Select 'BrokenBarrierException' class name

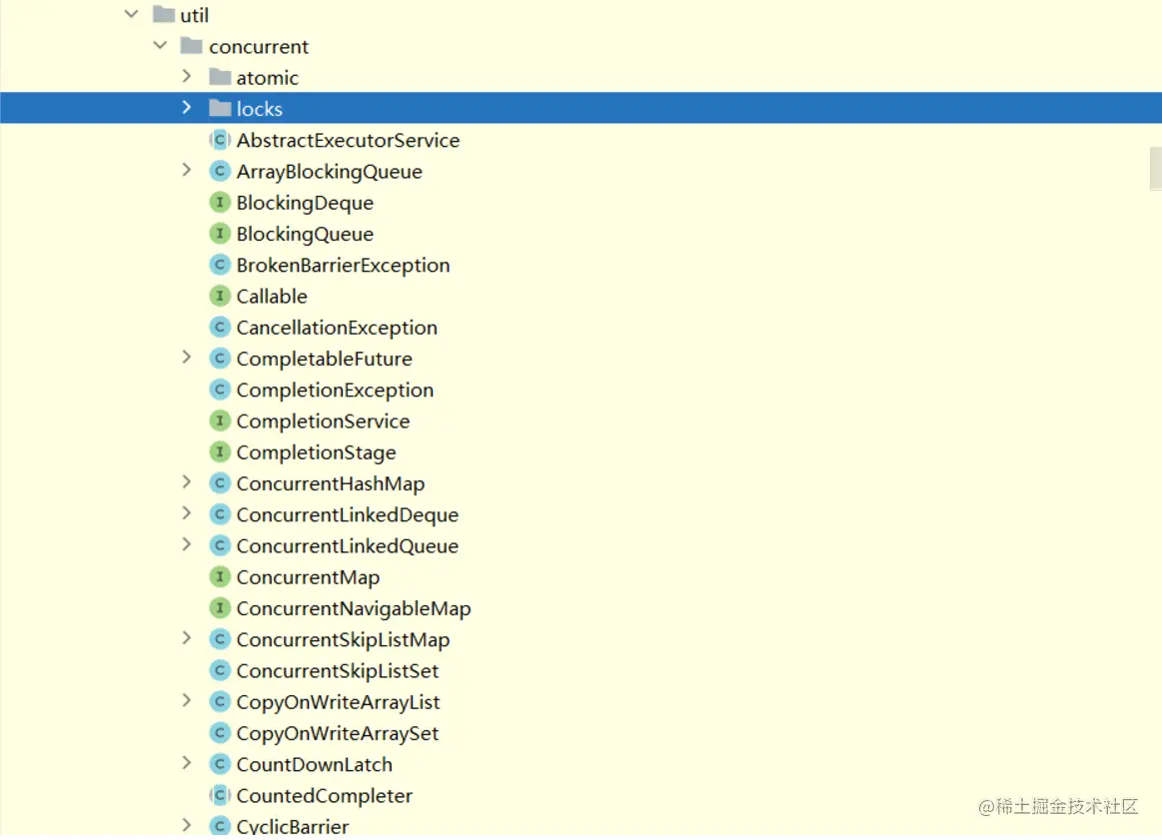pyautogui.click(x=343, y=266)
